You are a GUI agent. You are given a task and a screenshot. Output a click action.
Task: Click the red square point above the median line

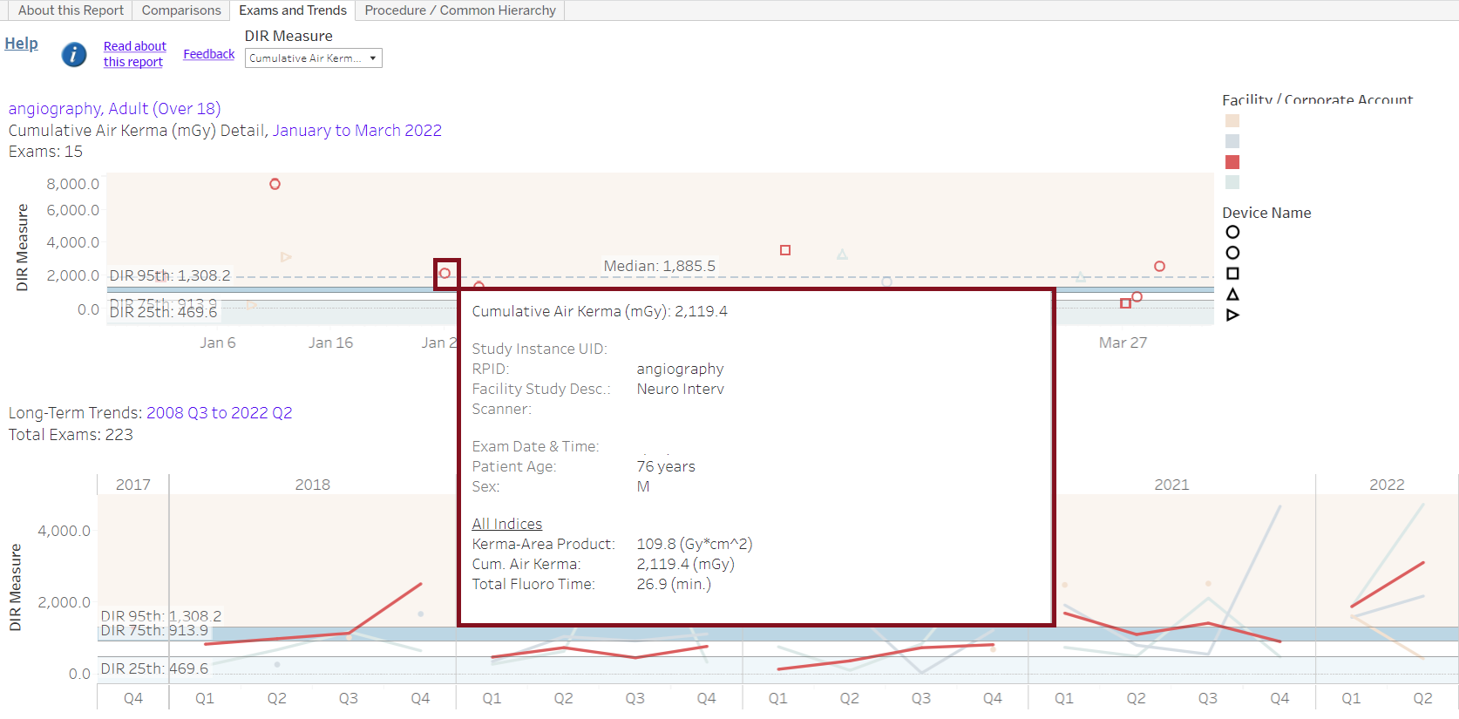click(x=785, y=250)
